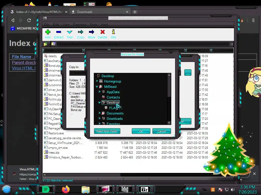Cancel the Browse For Folder dialog
This screenshot has width=261, height=195.
tap(161, 131)
